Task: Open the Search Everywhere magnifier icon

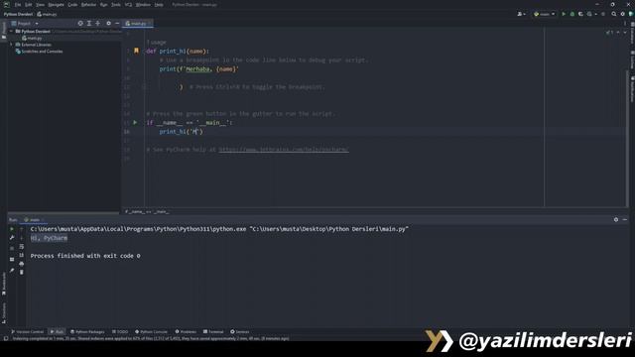Action: coord(614,14)
